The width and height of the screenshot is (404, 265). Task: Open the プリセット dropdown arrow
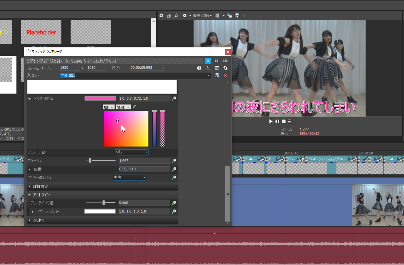[x=209, y=75]
